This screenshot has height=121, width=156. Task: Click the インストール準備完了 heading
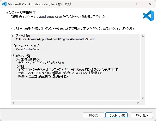point(21,13)
